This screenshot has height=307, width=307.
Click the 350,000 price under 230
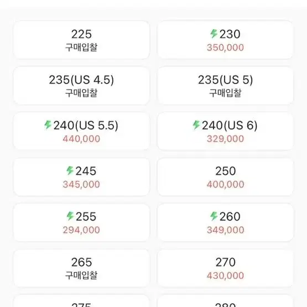pyautogui.click(x=225, y=48)
